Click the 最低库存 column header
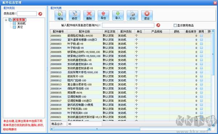 click(191, 32)
